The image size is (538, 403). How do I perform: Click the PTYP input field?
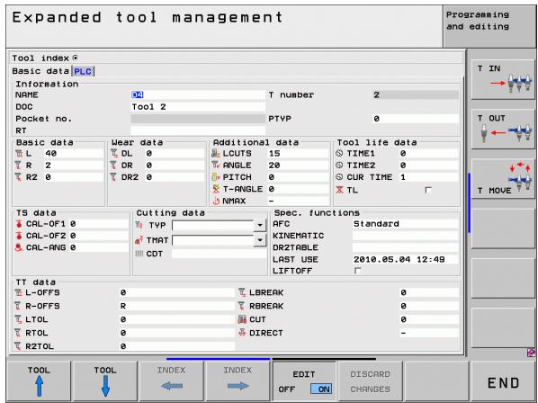pyautogui.click(x=416, y=119)
